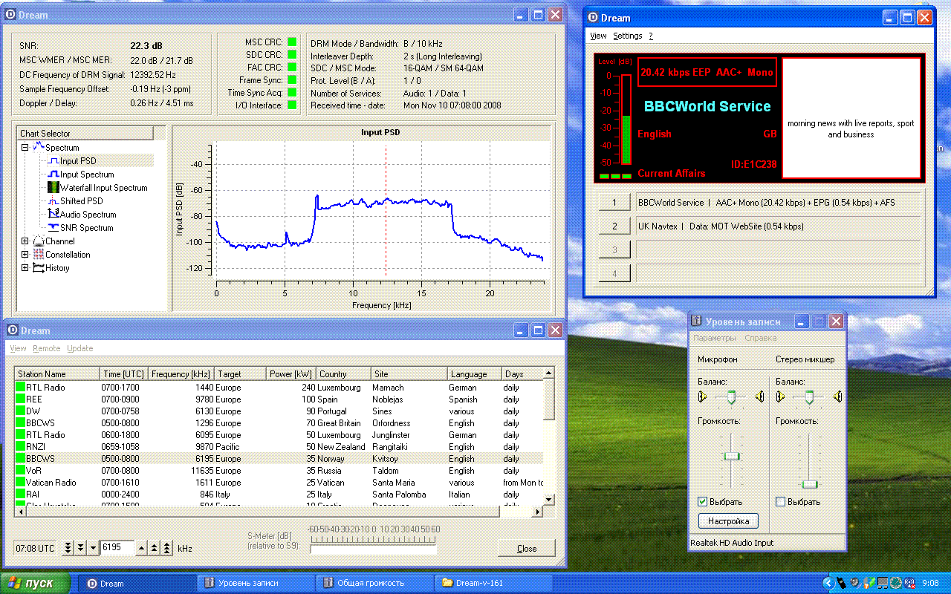This screenshot has height=594, width=951.
Task: Expand the History tree node
Action: 25,268
